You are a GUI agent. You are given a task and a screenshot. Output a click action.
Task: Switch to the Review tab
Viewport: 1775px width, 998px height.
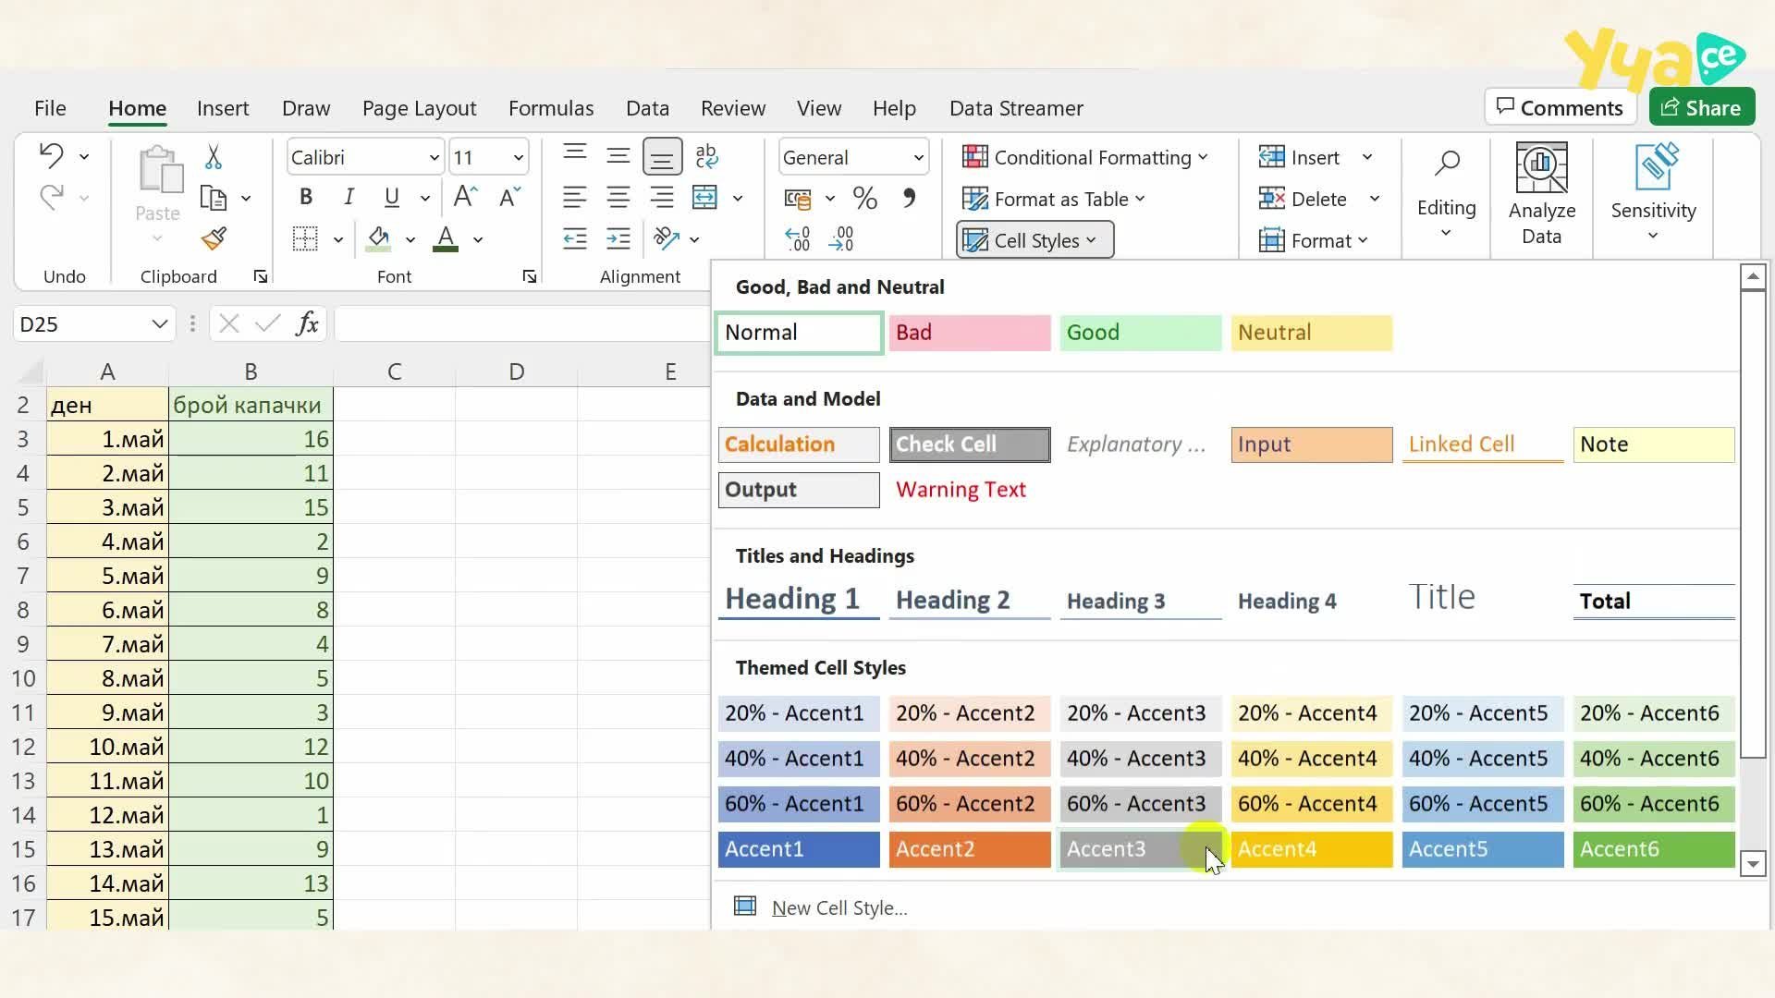733,108
